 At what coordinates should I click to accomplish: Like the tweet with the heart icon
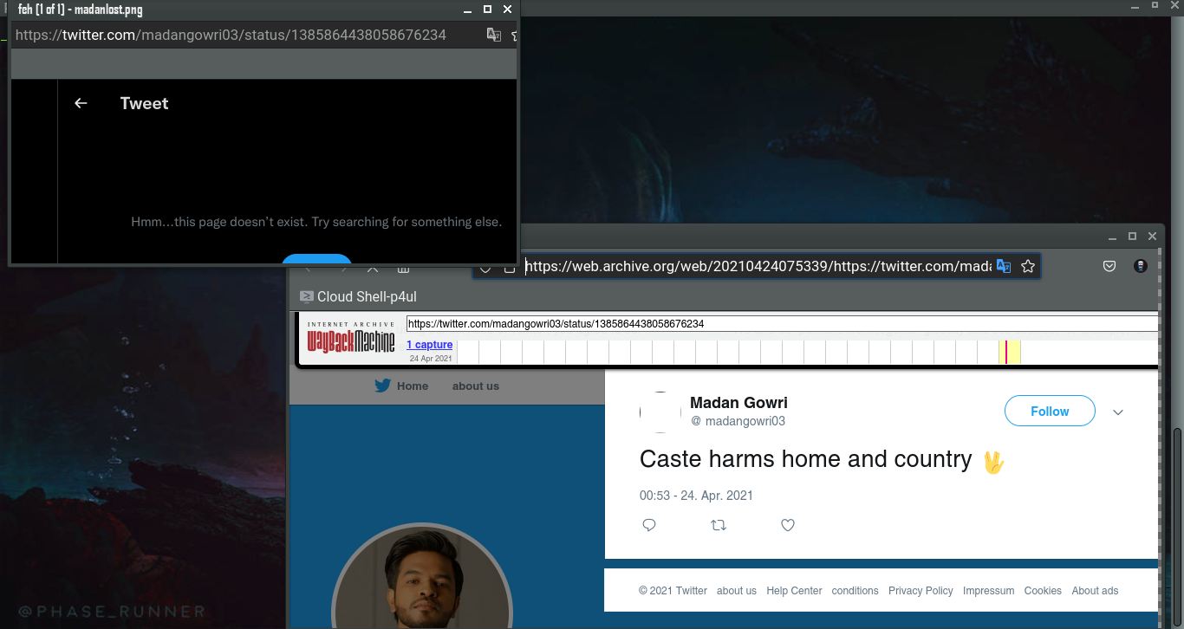point(788,525)
